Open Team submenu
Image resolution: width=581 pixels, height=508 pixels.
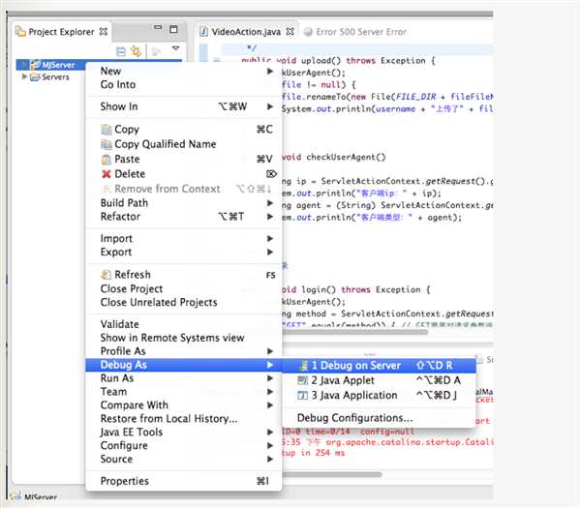183,391
